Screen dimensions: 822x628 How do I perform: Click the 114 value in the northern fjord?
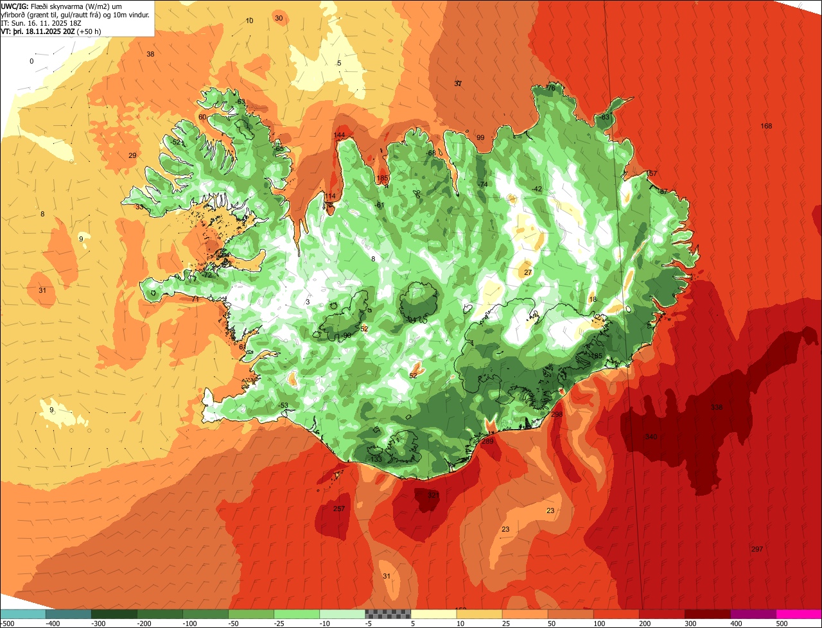(330, 196)
